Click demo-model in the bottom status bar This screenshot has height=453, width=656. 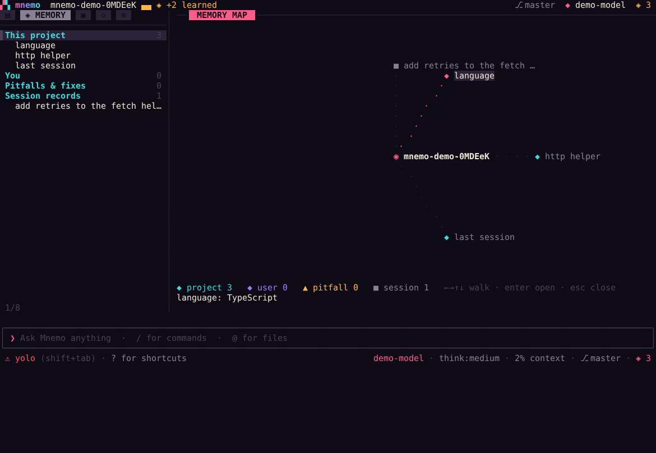398,358
